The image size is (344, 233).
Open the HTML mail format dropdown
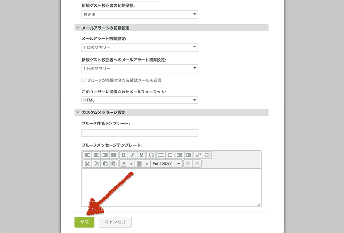point(140,100)
